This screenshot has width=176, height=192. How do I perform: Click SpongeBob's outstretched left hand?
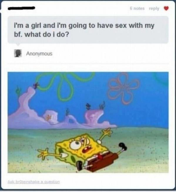tap(43, 153)
